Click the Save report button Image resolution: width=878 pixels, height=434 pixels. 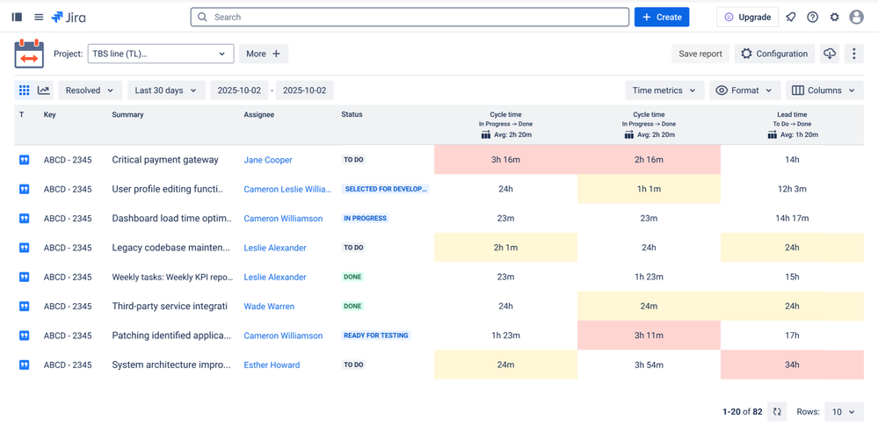pyautogui.click(x=700, y=54)
